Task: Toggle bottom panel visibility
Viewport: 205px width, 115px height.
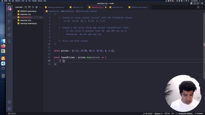Action: tap(195, 4)
